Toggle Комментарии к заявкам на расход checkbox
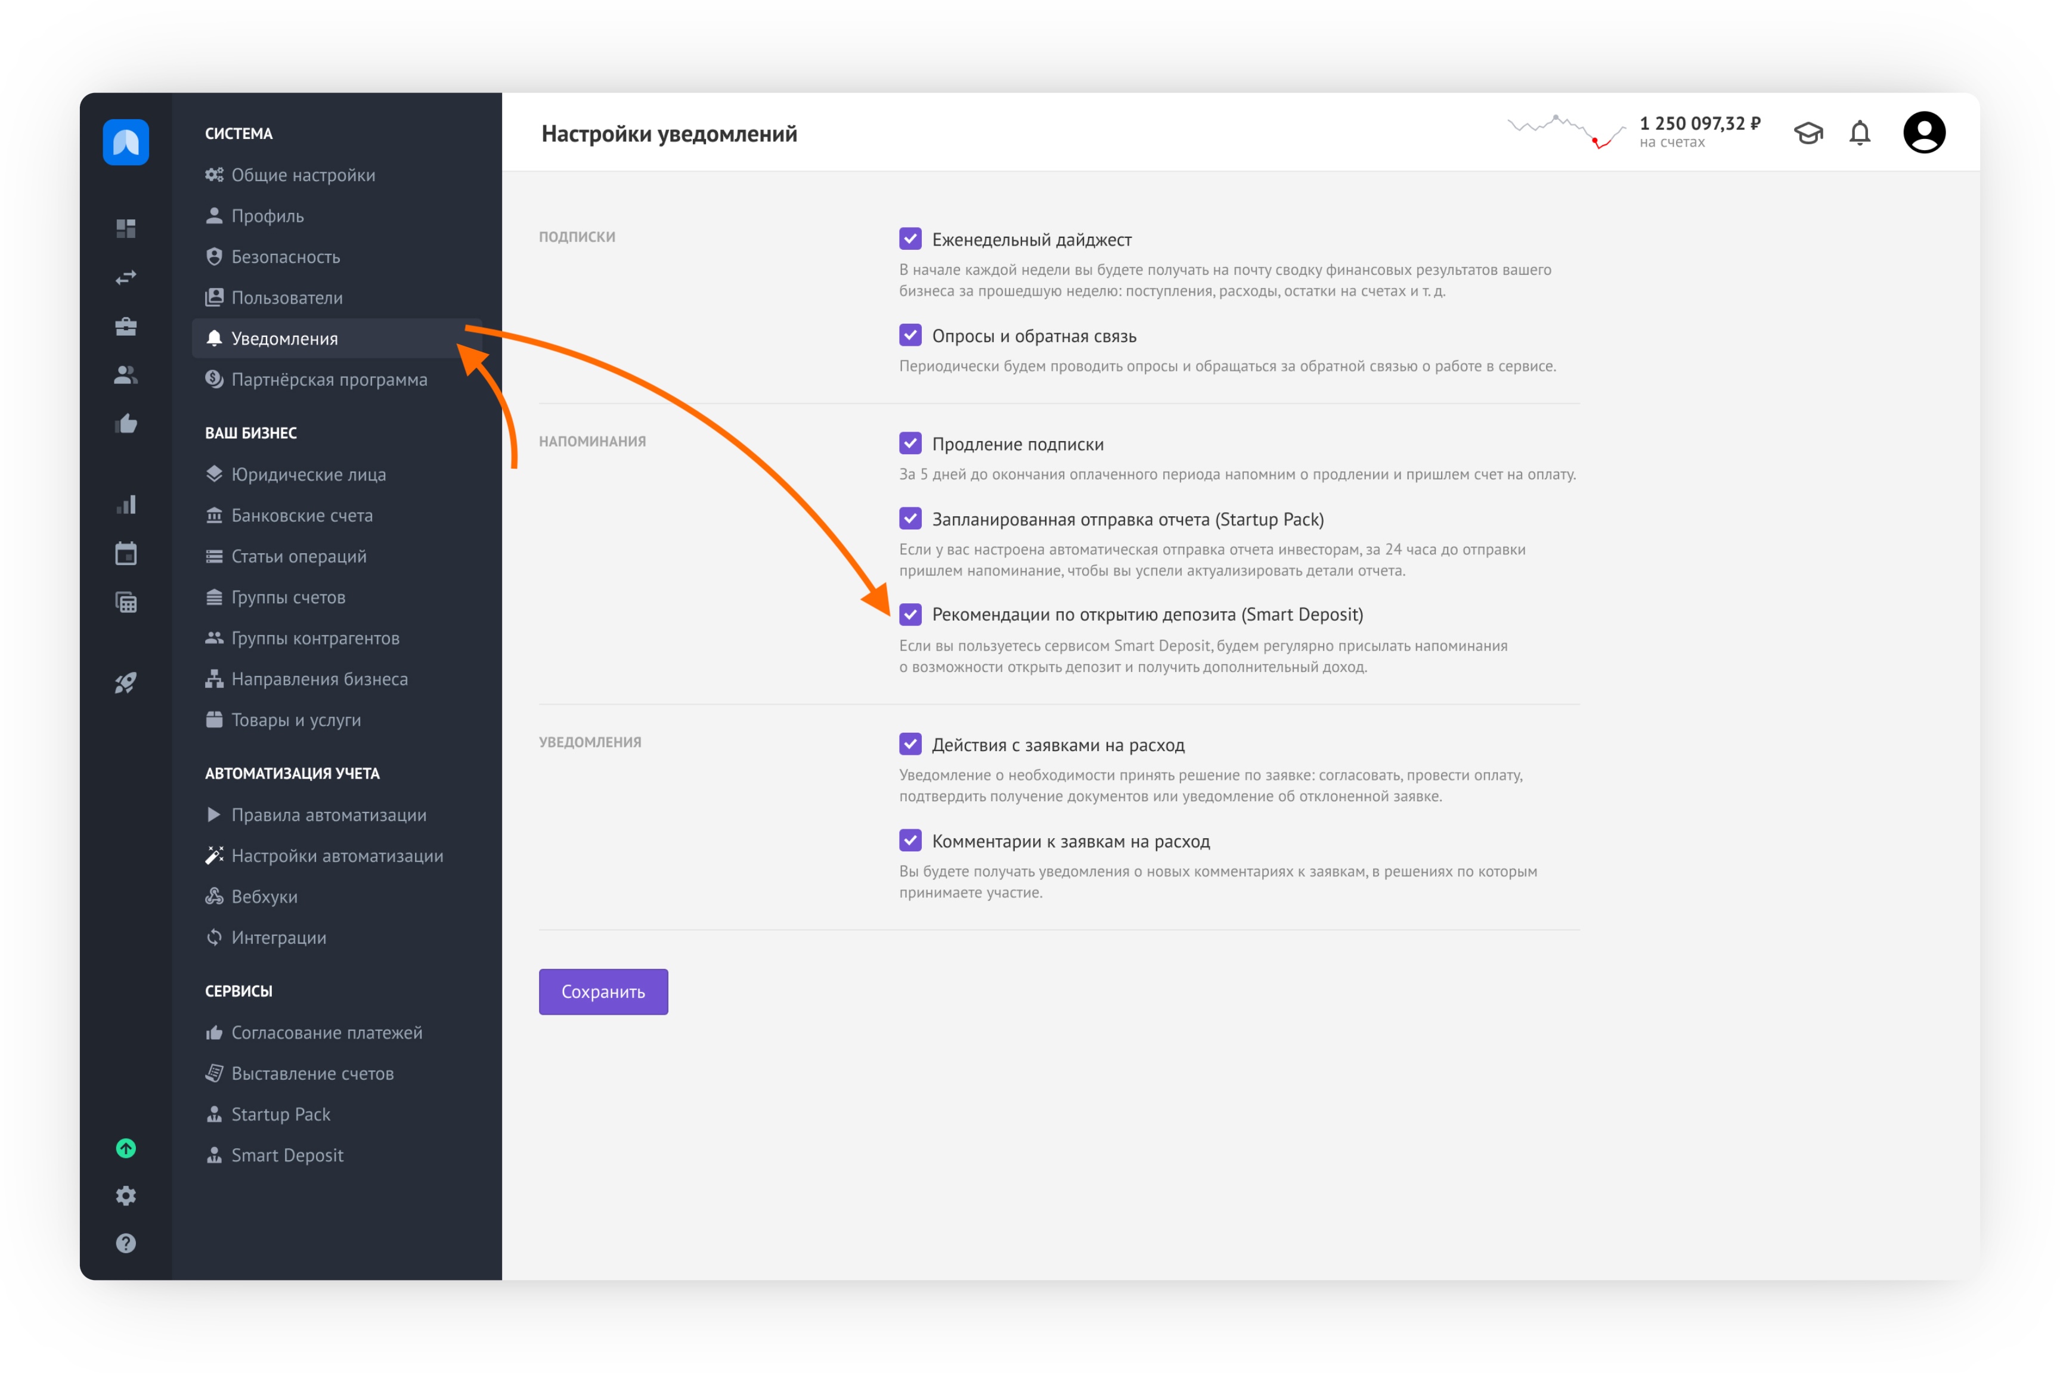Screen dimensions: 2060x1373 910,841
